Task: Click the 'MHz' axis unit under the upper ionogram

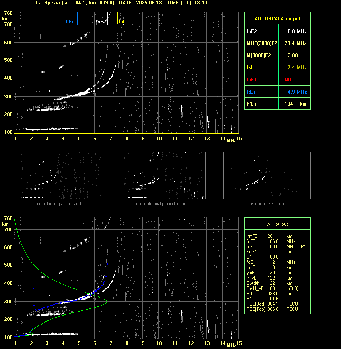Action: tap(232, 141)
